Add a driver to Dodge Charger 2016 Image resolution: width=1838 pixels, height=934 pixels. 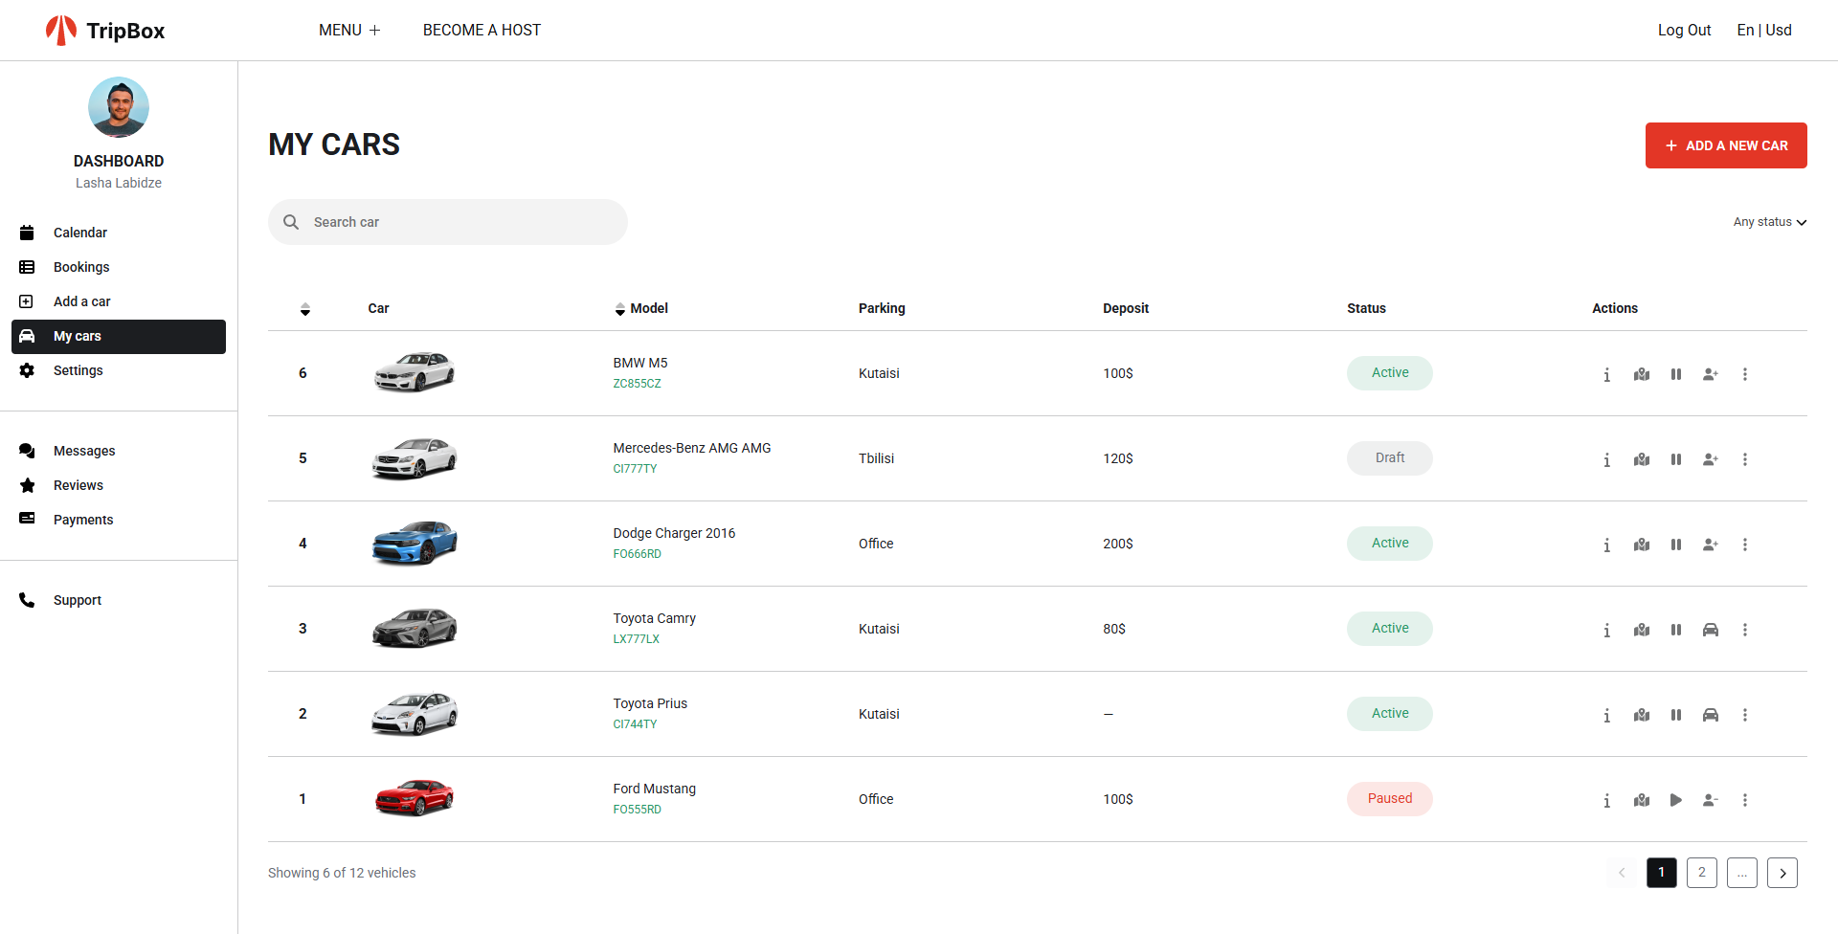click(x=1711, y=545)
